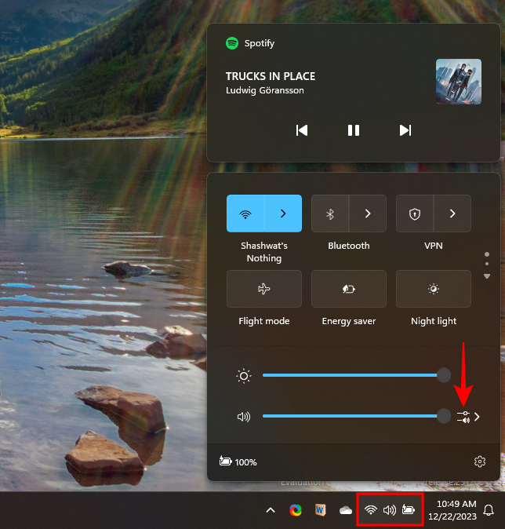The width and height of the screenshot is (505, 529).
Task: Expand Bluetooth devices list
Action: tap(368, 213)
